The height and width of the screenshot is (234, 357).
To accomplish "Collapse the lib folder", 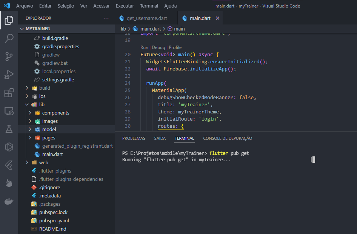I will coord(27,104).
